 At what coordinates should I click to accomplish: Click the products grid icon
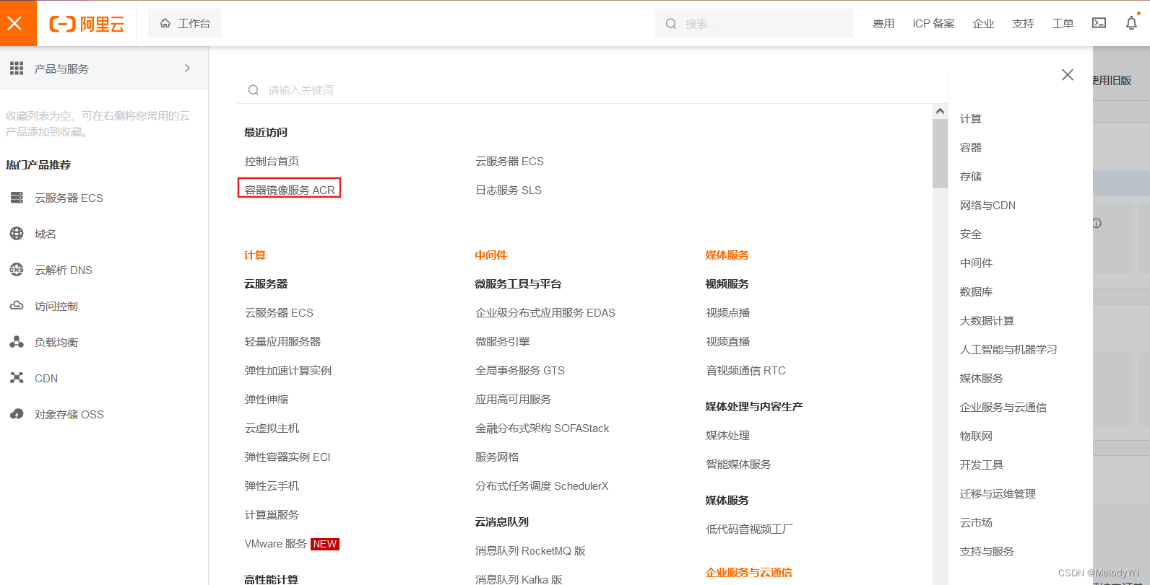tap(17, 68)
